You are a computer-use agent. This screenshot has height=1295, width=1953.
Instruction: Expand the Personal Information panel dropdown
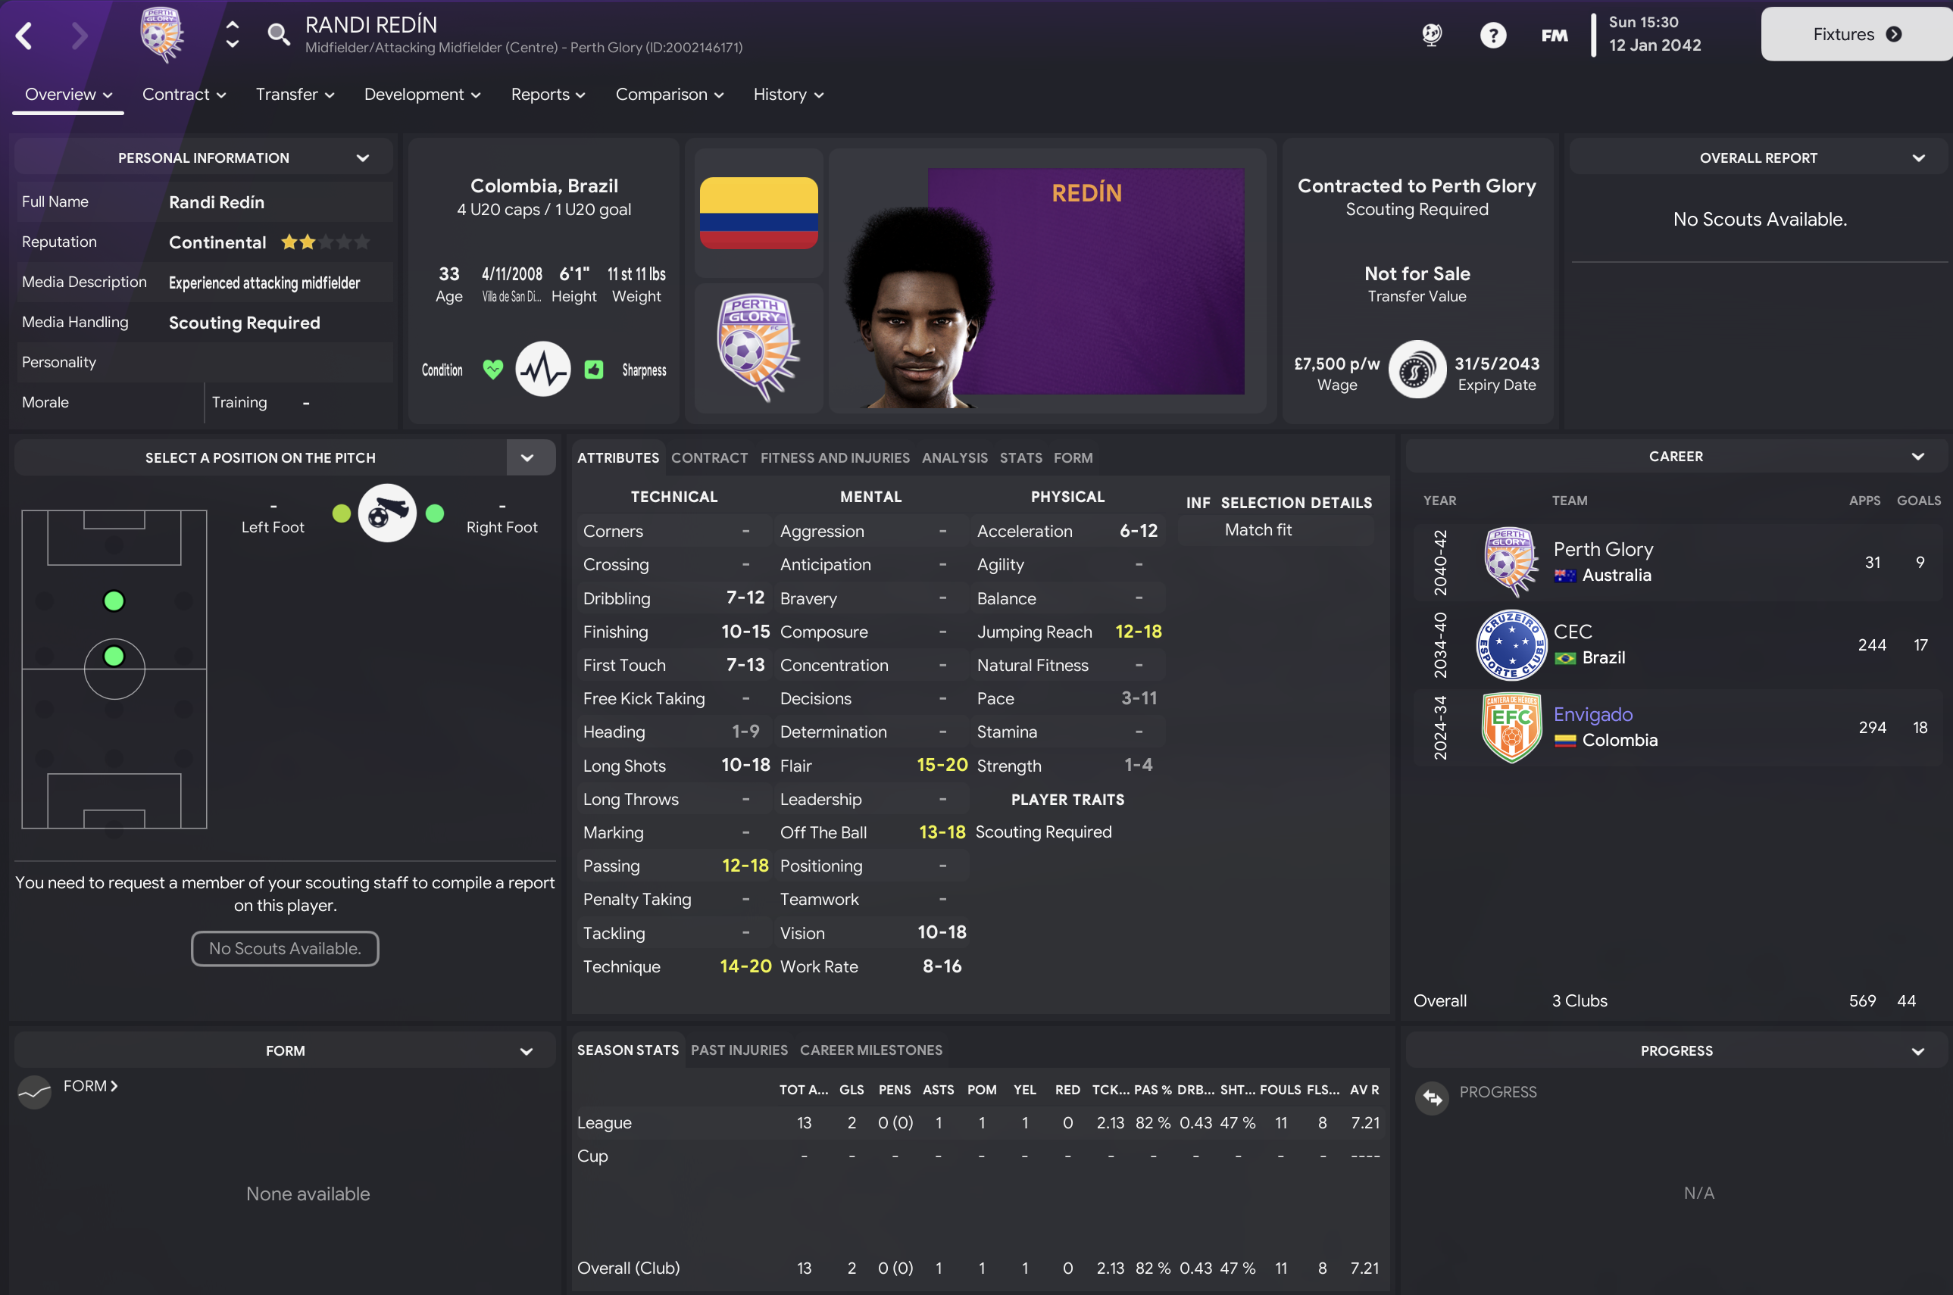tap(363, 158)
